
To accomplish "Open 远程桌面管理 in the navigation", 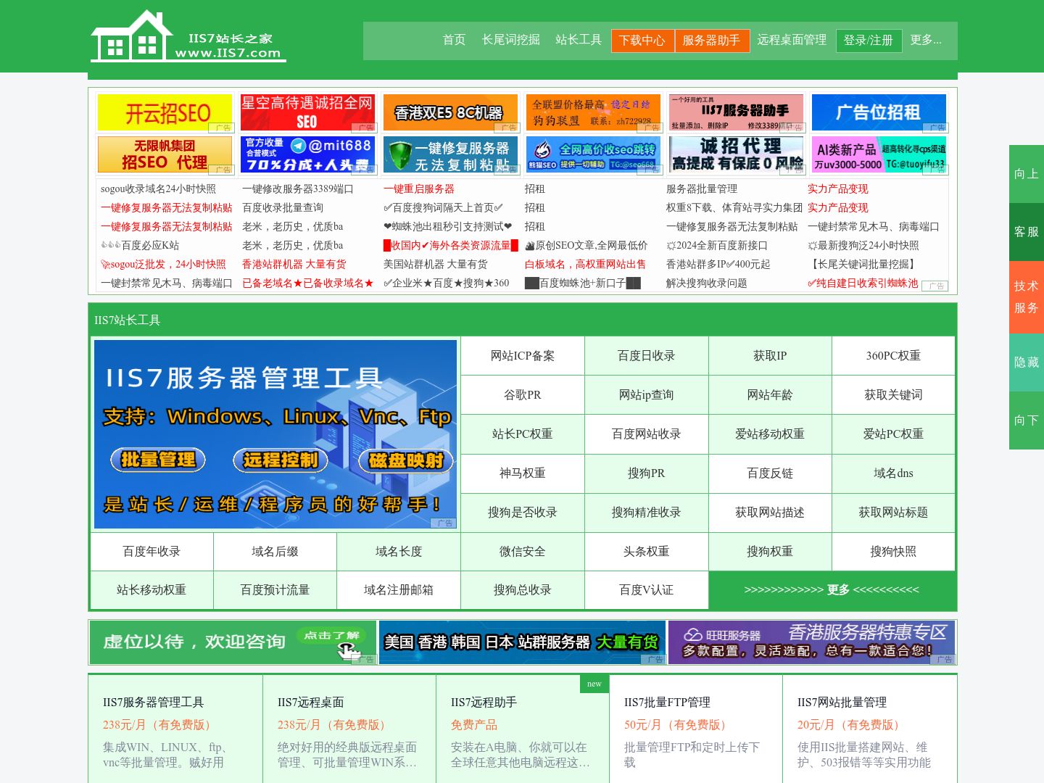I will click(x=792, y=40).
